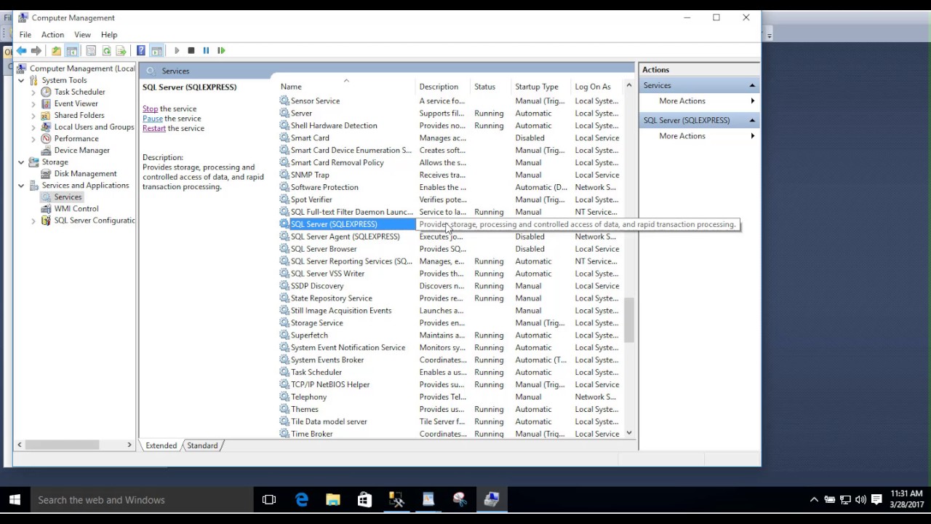Open the View menu
This screenshot has height=524, width=931.
click(x=82, y=34)
